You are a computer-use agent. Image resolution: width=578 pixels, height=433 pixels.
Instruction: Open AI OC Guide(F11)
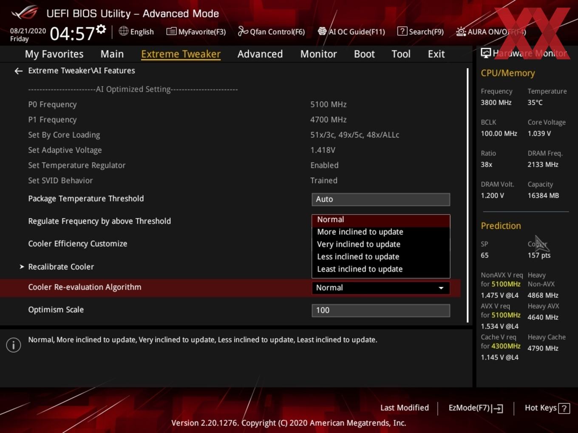(351, 31)
